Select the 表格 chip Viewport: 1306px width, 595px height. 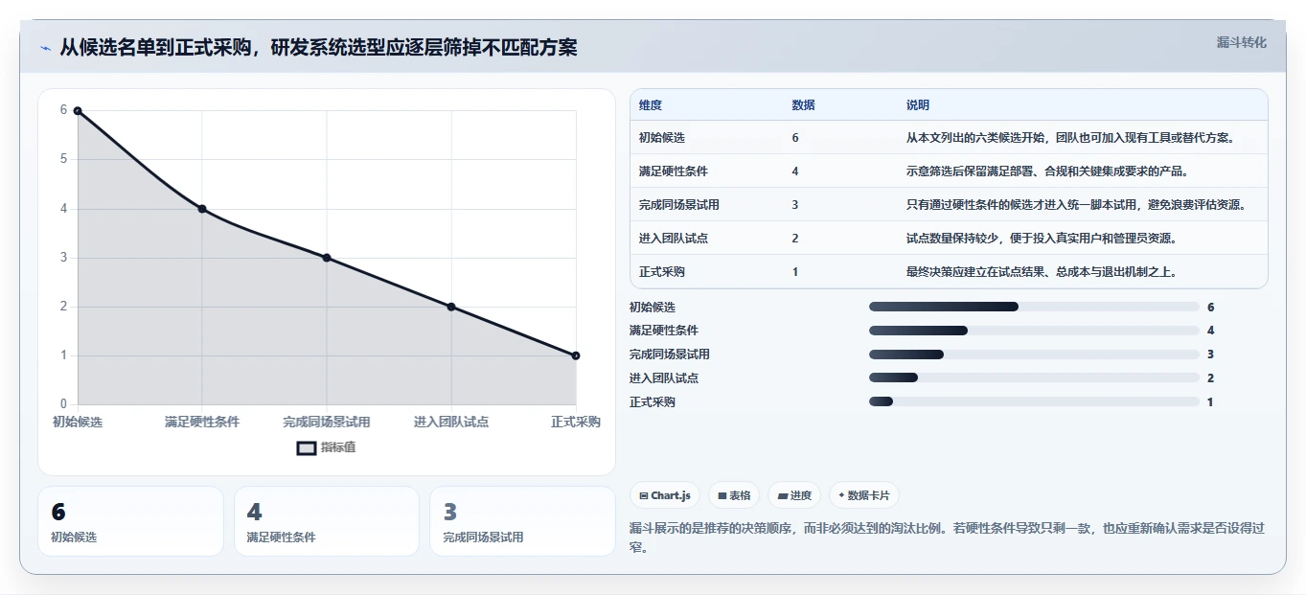734,495
